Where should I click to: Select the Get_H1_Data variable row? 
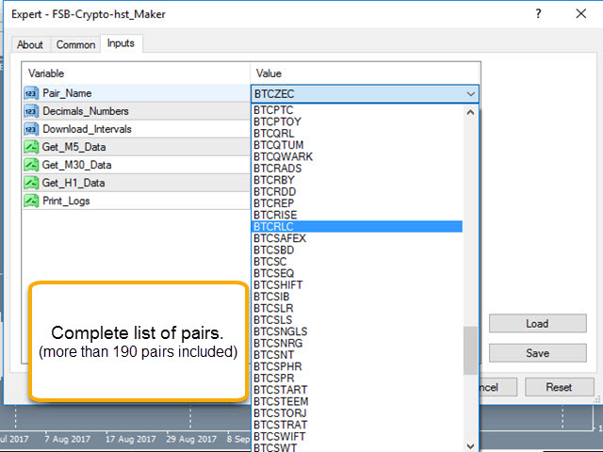[x=137, y=183]
